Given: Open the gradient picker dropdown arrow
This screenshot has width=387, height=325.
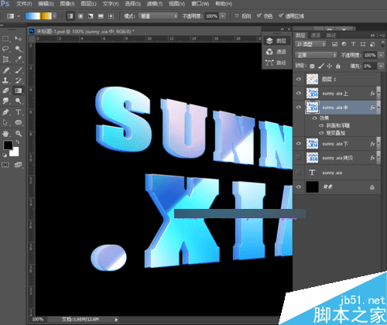Looking at the screenshot, I should (x=55, y=16).
